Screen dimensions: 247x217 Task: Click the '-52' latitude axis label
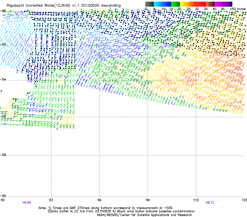coord(3,44)
